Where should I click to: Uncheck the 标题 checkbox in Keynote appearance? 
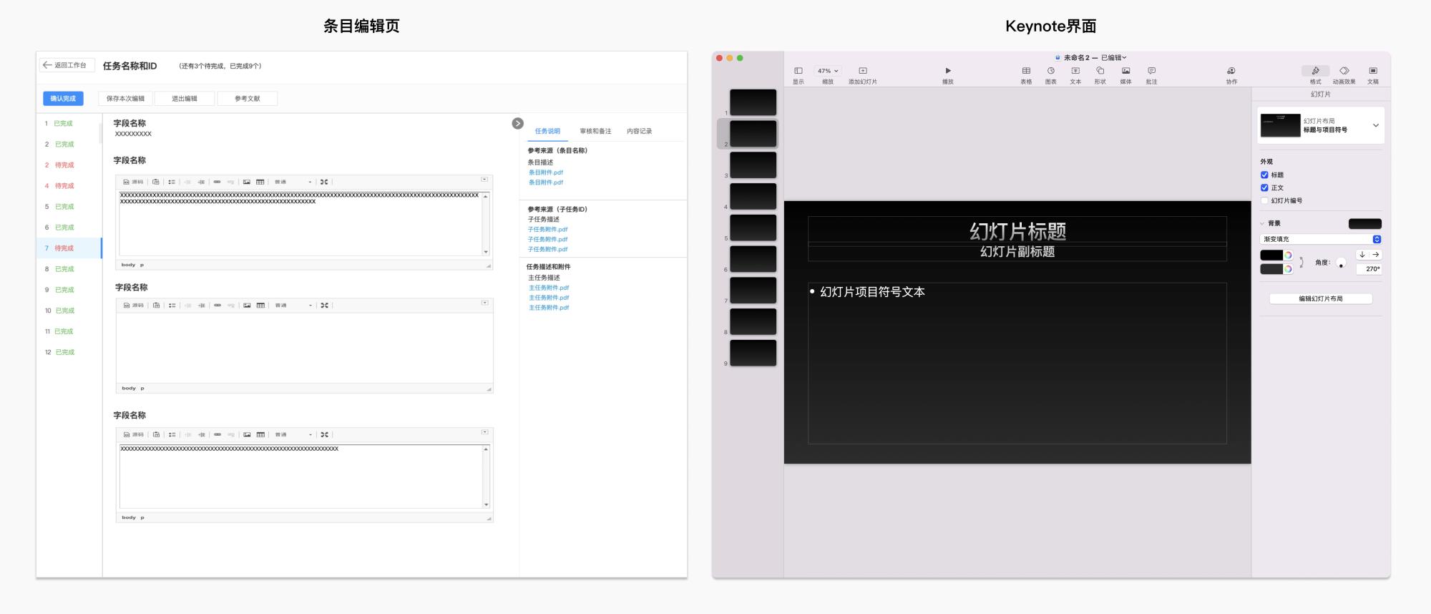[1264, 175]
